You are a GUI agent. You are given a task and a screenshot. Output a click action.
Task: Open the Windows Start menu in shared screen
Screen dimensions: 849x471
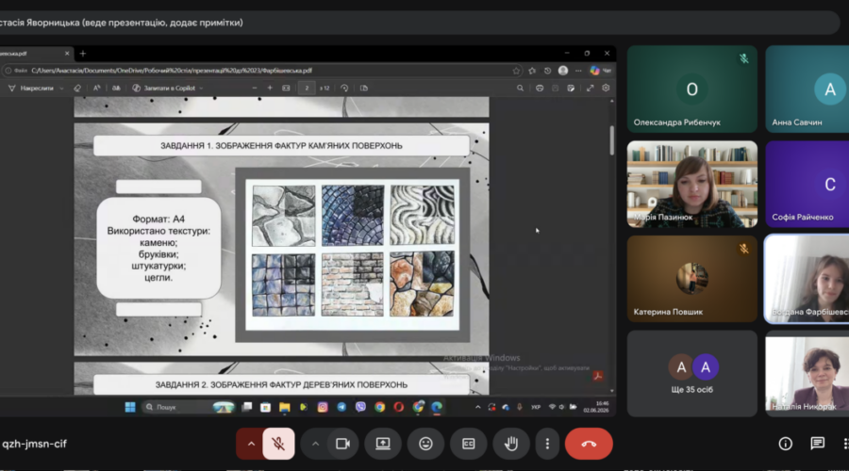pyautogui.click(x=130, y=407)
